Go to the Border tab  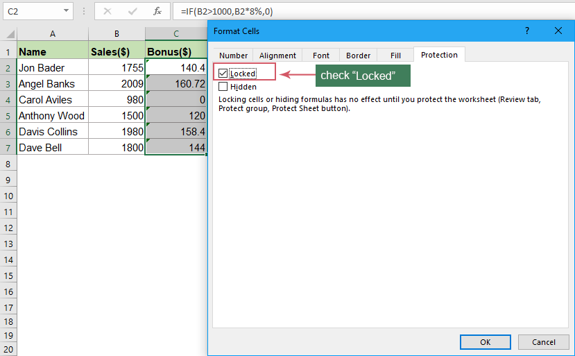[358, 56]
